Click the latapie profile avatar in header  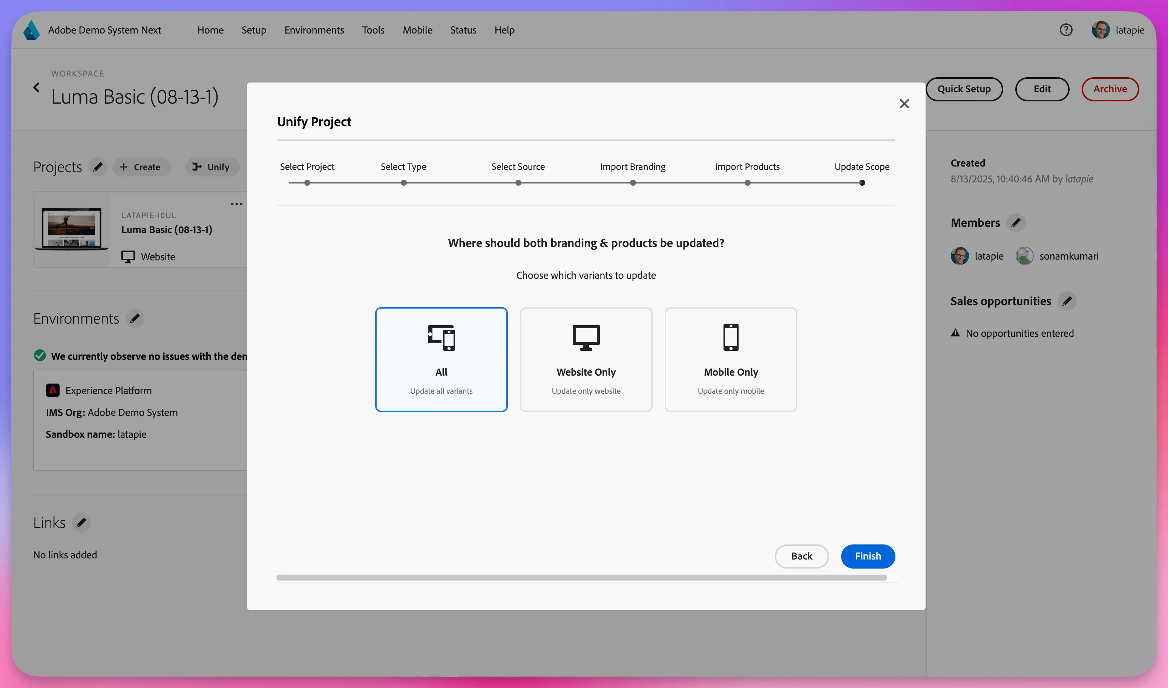[x=1100, y=30]
